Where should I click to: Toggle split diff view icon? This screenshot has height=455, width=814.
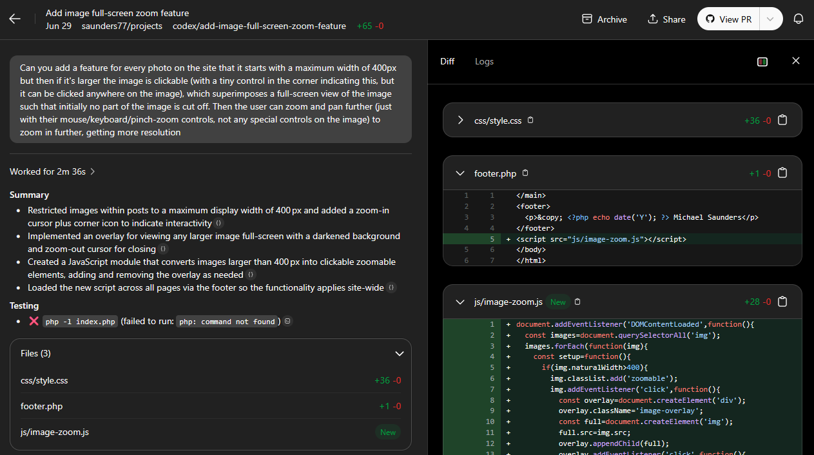[x=762, y=61]
